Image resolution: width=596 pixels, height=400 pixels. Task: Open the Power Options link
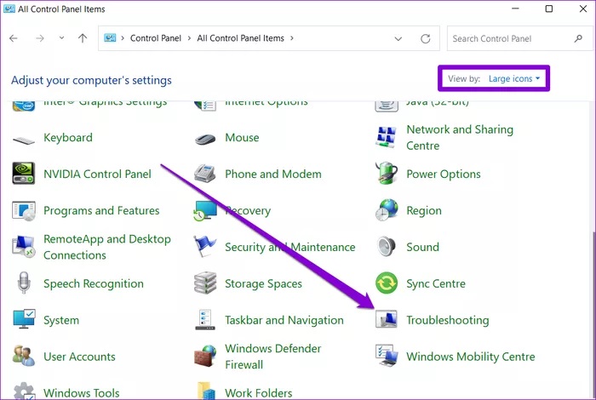(444, 174)
